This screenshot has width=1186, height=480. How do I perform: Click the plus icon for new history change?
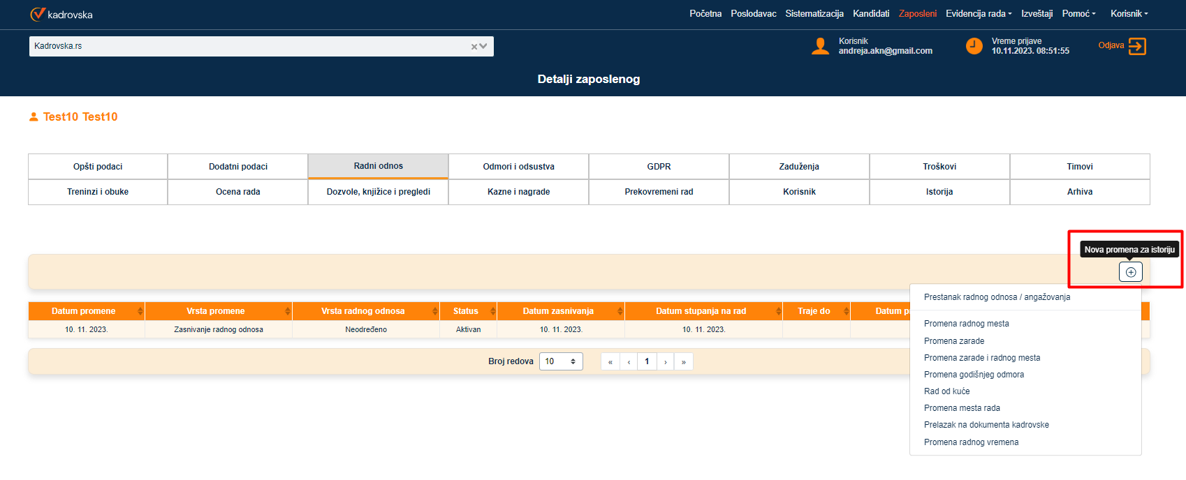tap(1130, 272)
